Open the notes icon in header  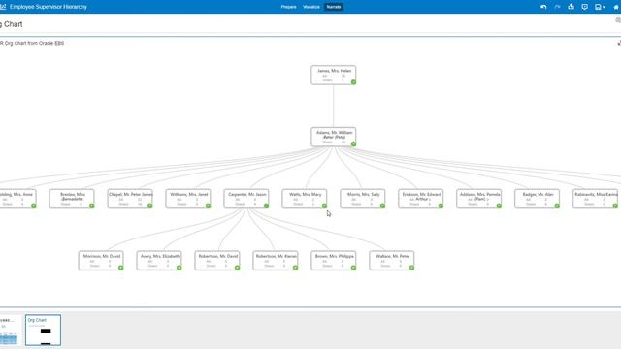pos(584,7)
